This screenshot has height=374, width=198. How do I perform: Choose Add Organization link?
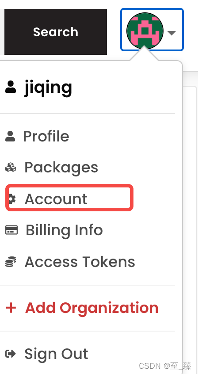[x=92, y=308]
